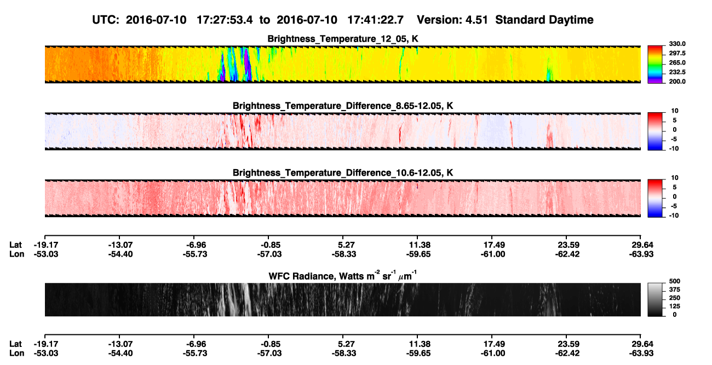
Task: Click the 'Standard Daytime' header text
Action: [x=544, y=20]
